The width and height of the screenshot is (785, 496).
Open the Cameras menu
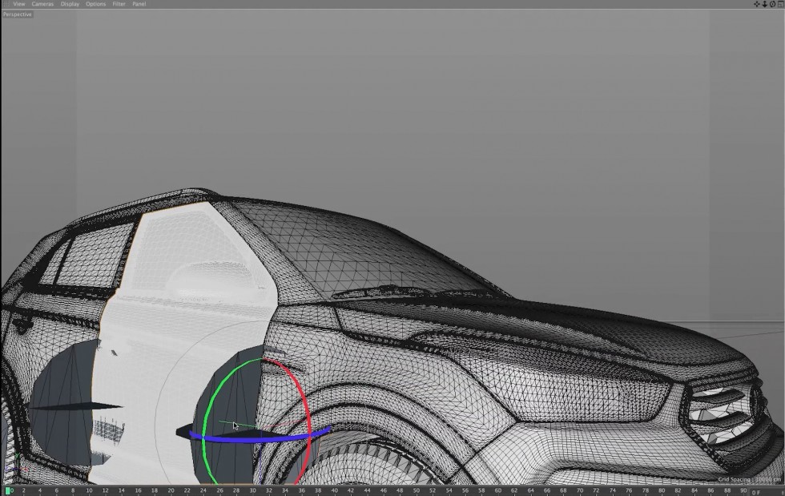[42, 4]
